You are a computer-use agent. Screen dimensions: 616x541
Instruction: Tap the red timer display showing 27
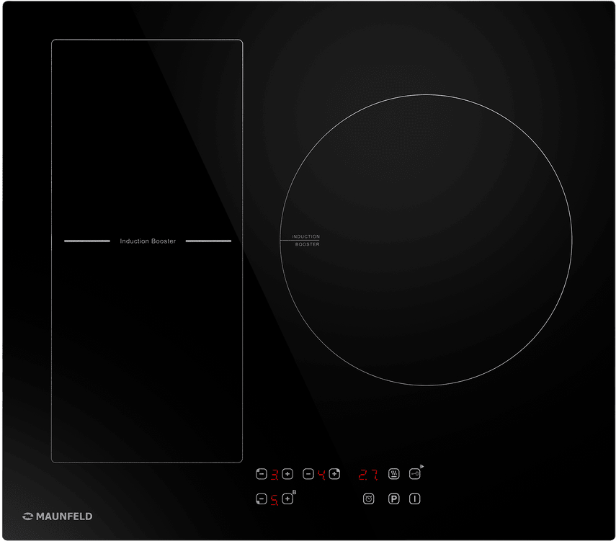369,475
